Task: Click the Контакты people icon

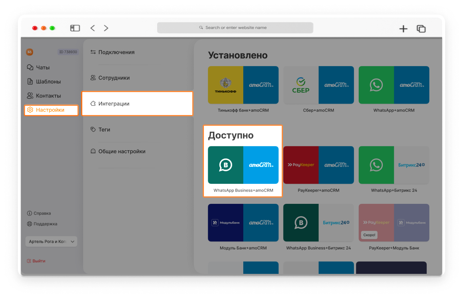Action: 30,96
